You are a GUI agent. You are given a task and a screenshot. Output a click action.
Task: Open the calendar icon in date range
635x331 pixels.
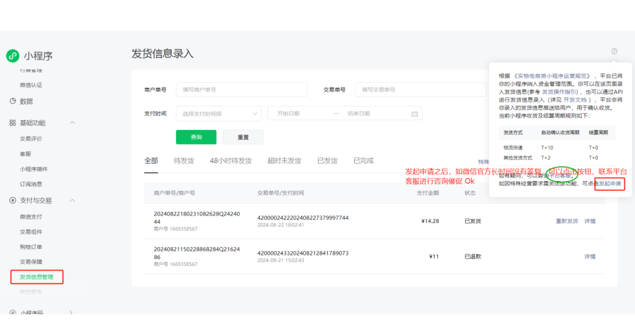(x=415, y=114)
